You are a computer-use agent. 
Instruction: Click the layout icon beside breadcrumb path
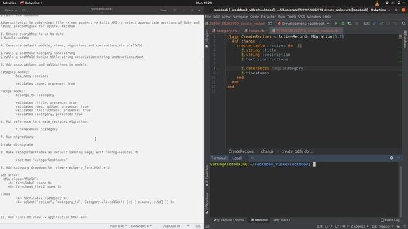pos(270,24)
